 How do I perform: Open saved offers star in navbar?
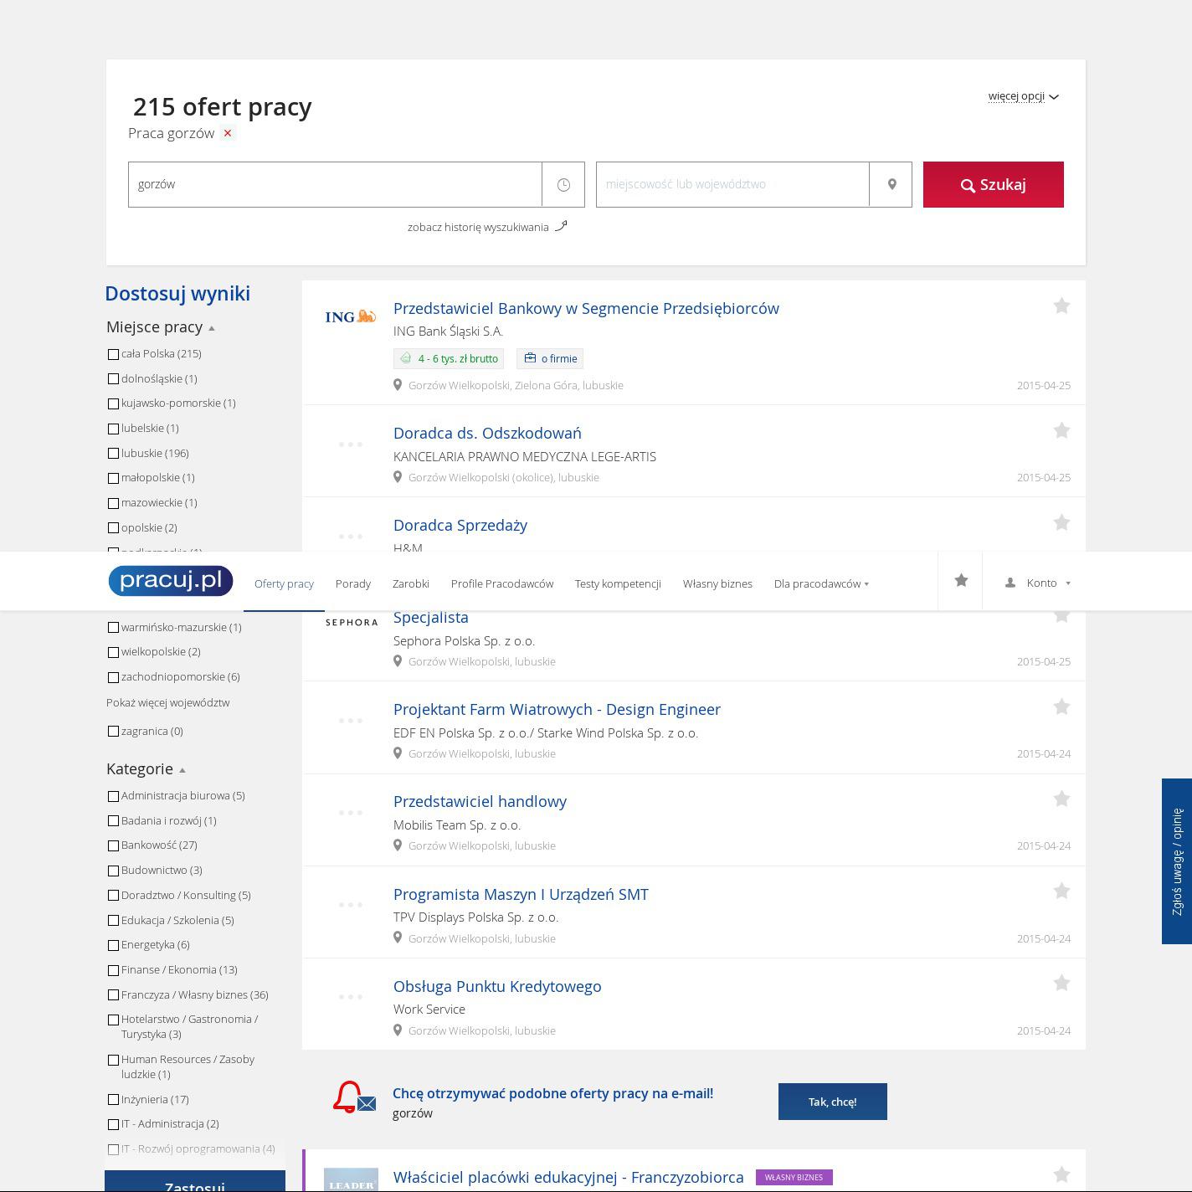tap(961, 581)
